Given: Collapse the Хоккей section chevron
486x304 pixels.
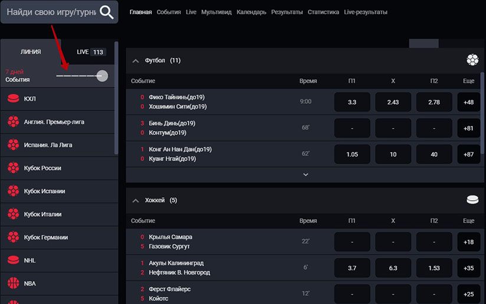Looking at the screenshot, I should [135, 201].
